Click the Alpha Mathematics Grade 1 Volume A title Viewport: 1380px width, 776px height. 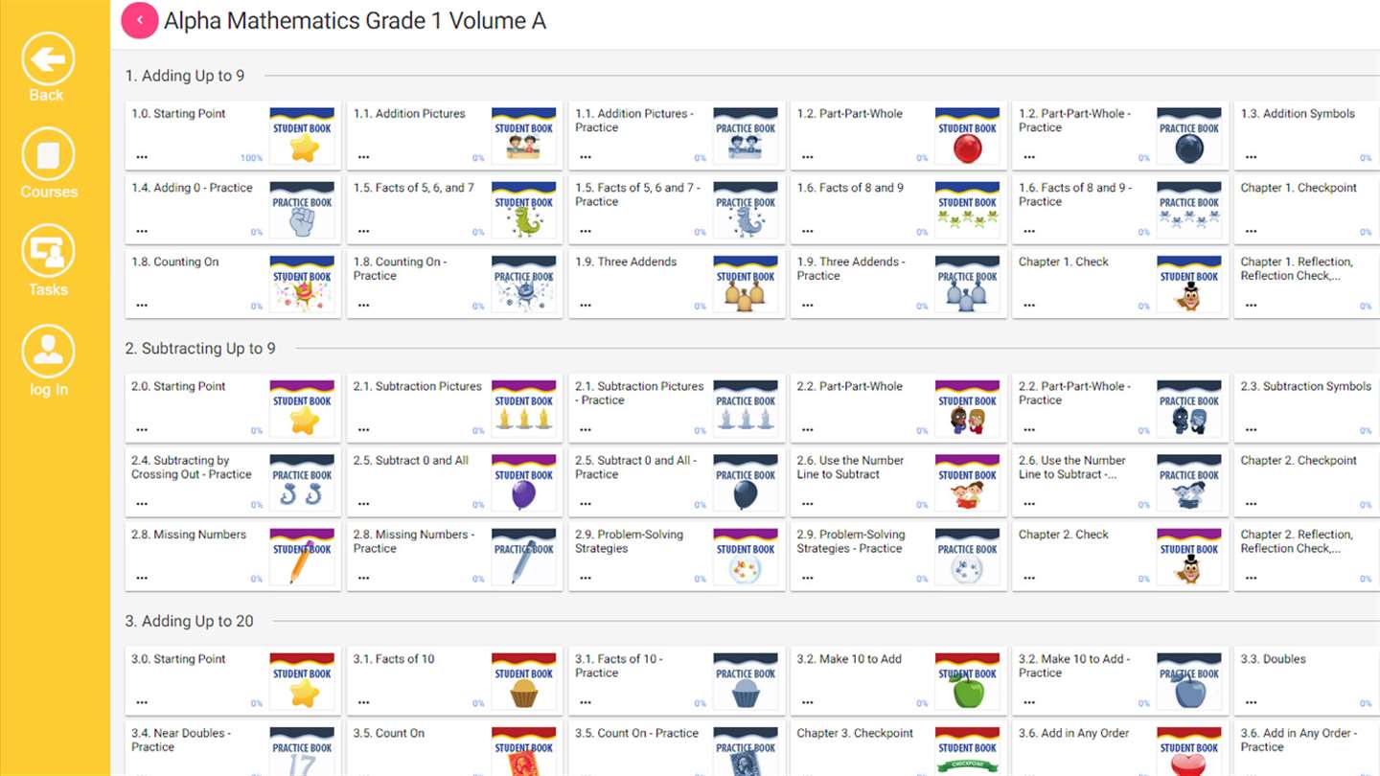pos(355,21)
